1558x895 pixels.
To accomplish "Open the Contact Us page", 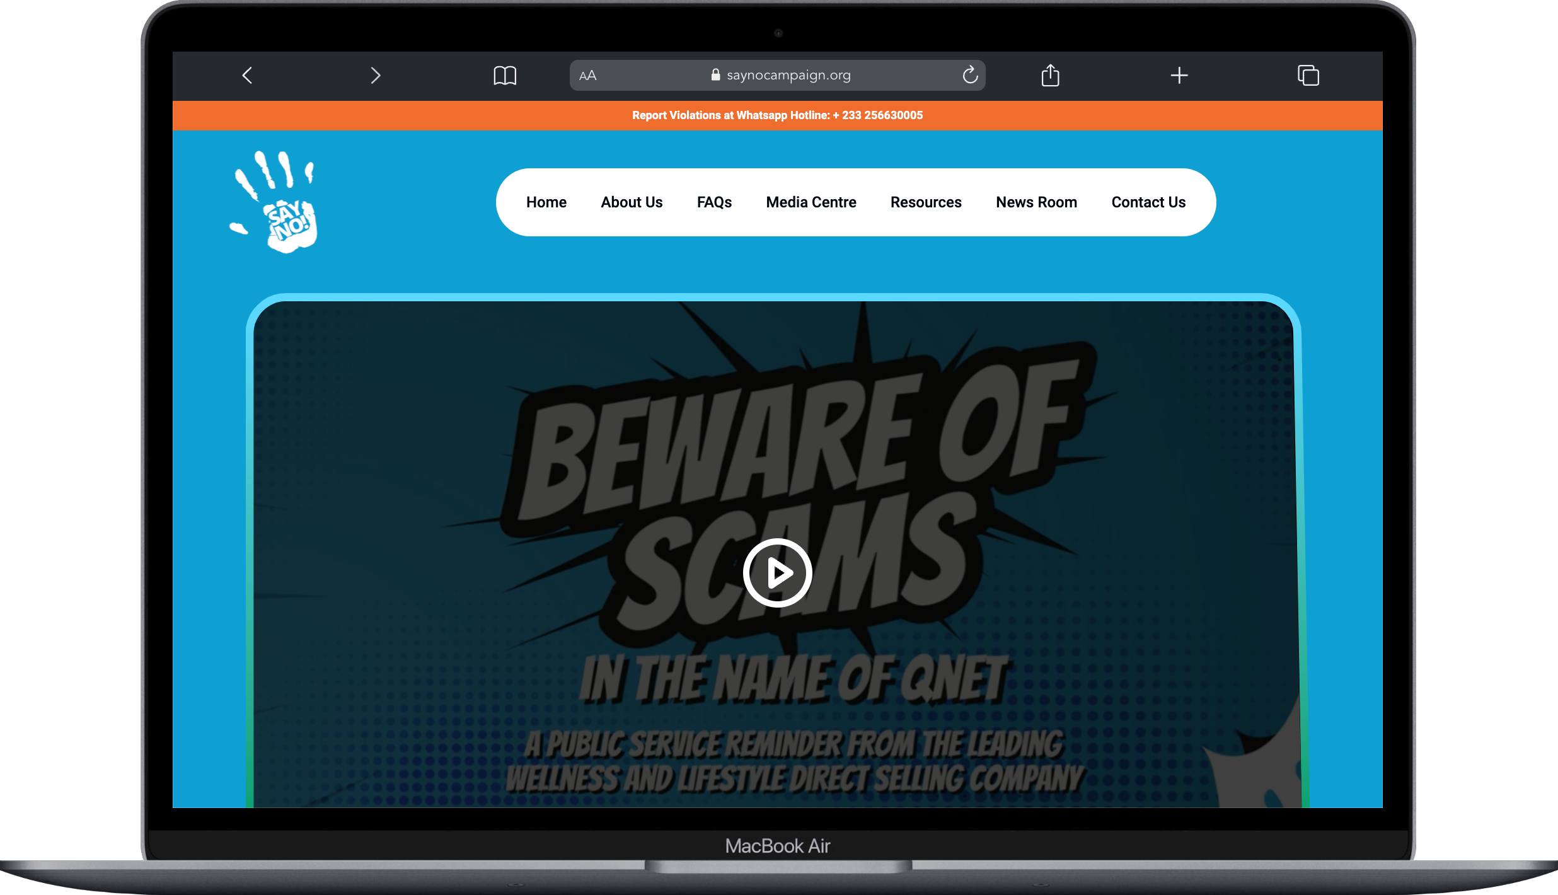I will click(1148, 202).
